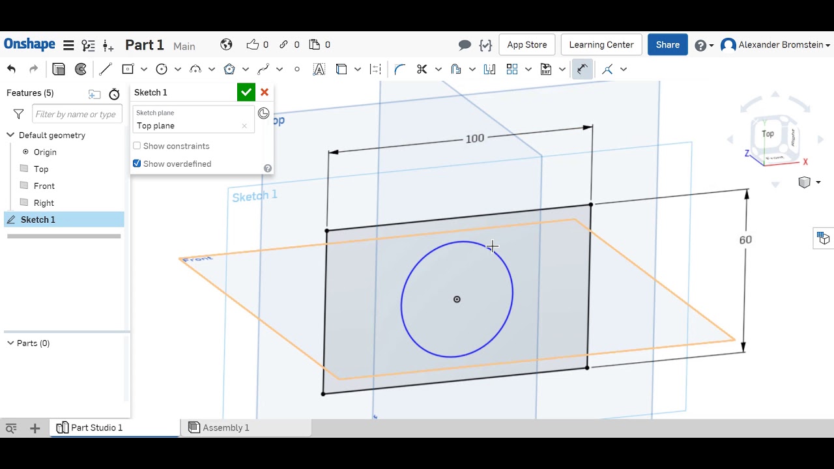
Task: Select the corner Rectangle tool
Action: click(128, 69)
